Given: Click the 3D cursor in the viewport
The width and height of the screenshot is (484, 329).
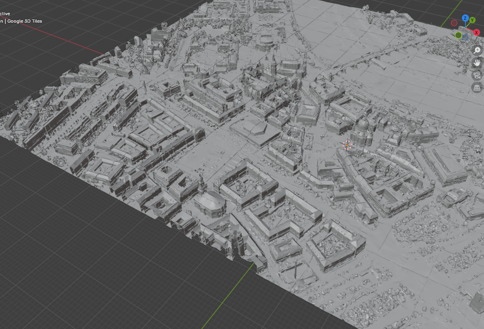Looking at the screenshot, I should point(346,145).
